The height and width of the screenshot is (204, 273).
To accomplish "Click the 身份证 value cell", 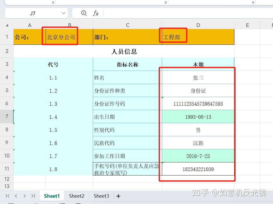I will [198, 91].
